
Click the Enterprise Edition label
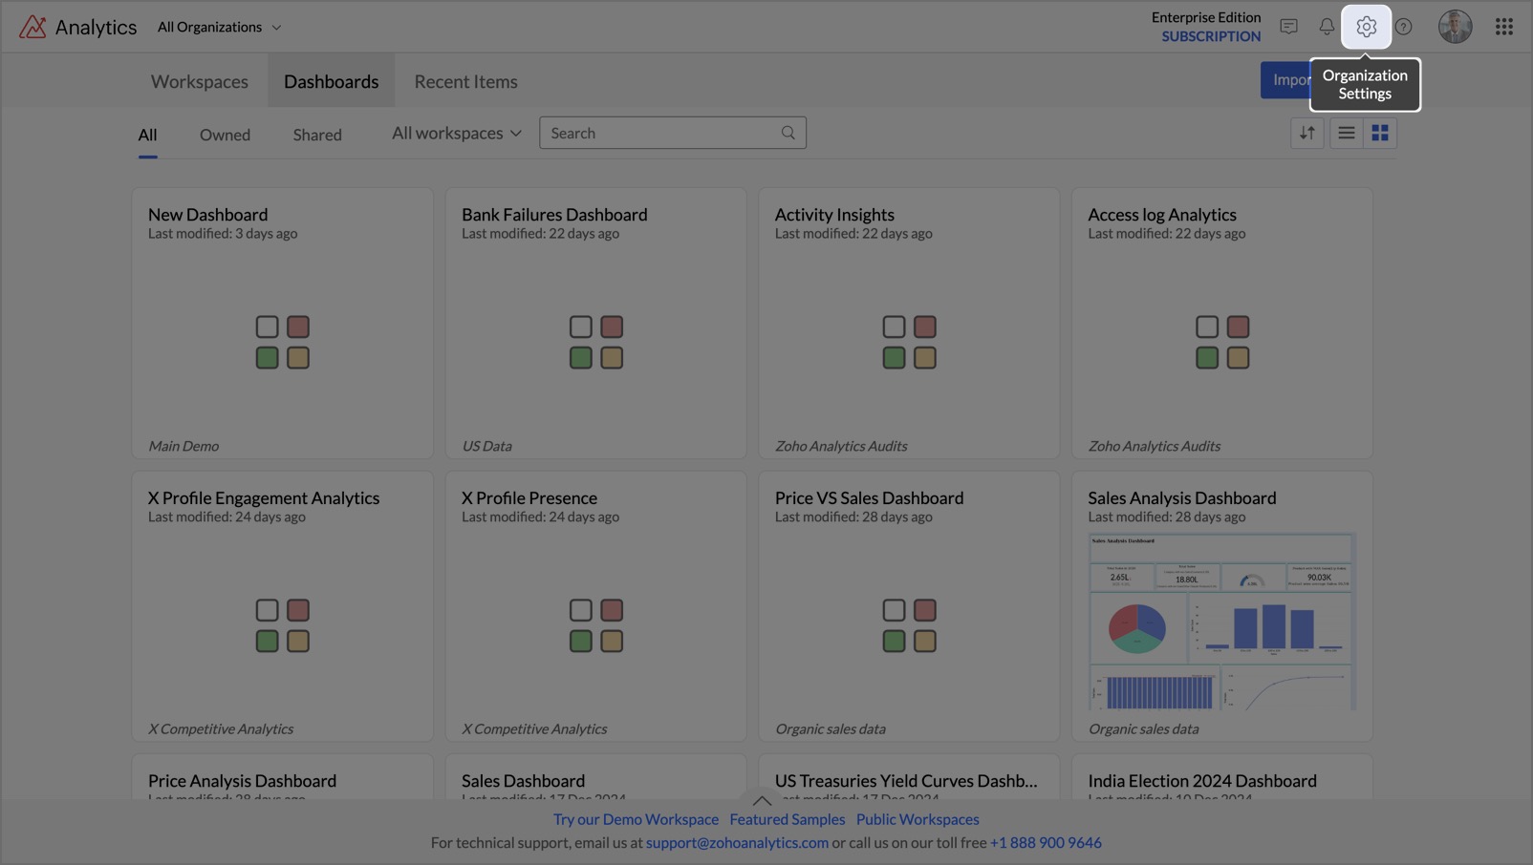point(1206,17)
